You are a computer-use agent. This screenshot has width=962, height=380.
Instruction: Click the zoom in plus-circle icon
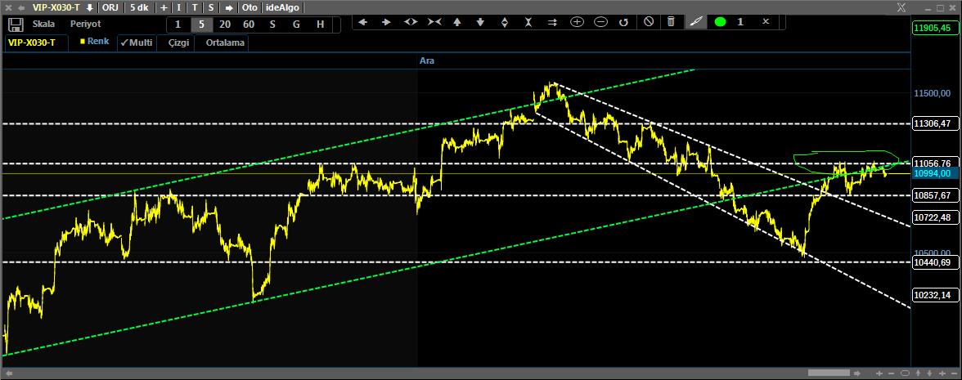click(x=577, y=22)
